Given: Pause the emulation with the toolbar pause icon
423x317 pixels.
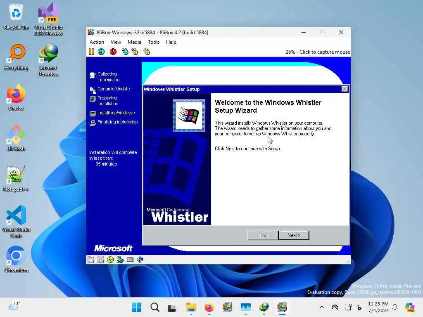Looking at the screenshot, I should [x=92, y=52].
